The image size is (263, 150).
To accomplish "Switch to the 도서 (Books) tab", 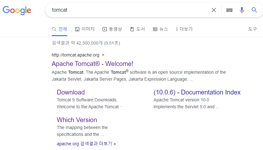I will pyautogui.click(x=137, y=29).
